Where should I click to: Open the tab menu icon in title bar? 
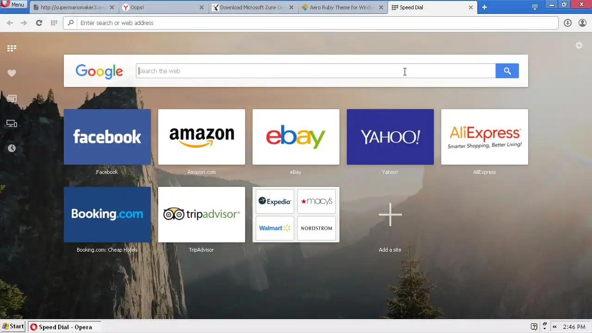pos(535,7)
